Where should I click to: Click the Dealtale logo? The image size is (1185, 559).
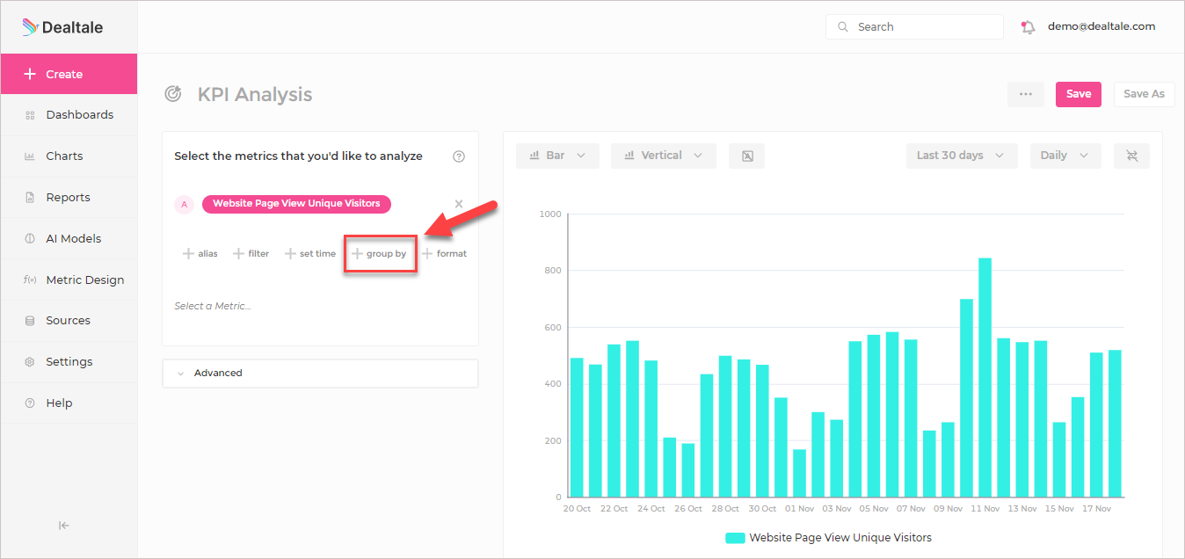[x=62, y=27]
